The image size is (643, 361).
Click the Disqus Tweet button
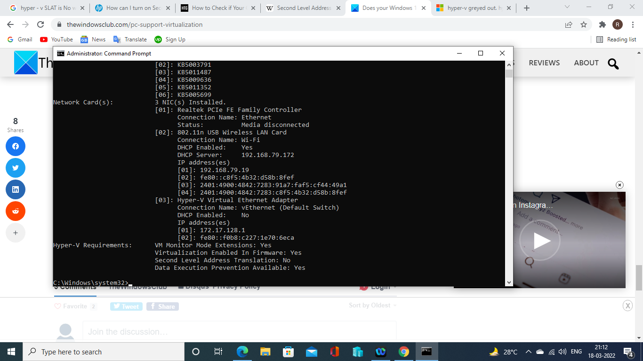(x=126, y=306)
